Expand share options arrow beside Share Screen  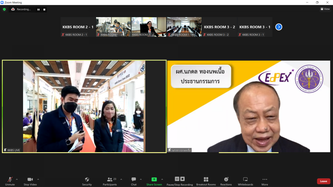(162, 179)
